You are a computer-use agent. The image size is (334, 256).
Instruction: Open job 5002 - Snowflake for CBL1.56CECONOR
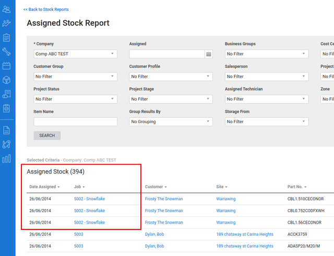coord(89,223)
